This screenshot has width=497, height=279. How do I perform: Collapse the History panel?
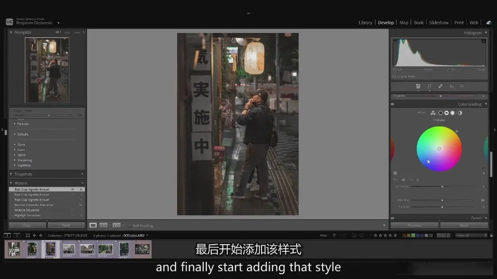[x=11, y=183]
